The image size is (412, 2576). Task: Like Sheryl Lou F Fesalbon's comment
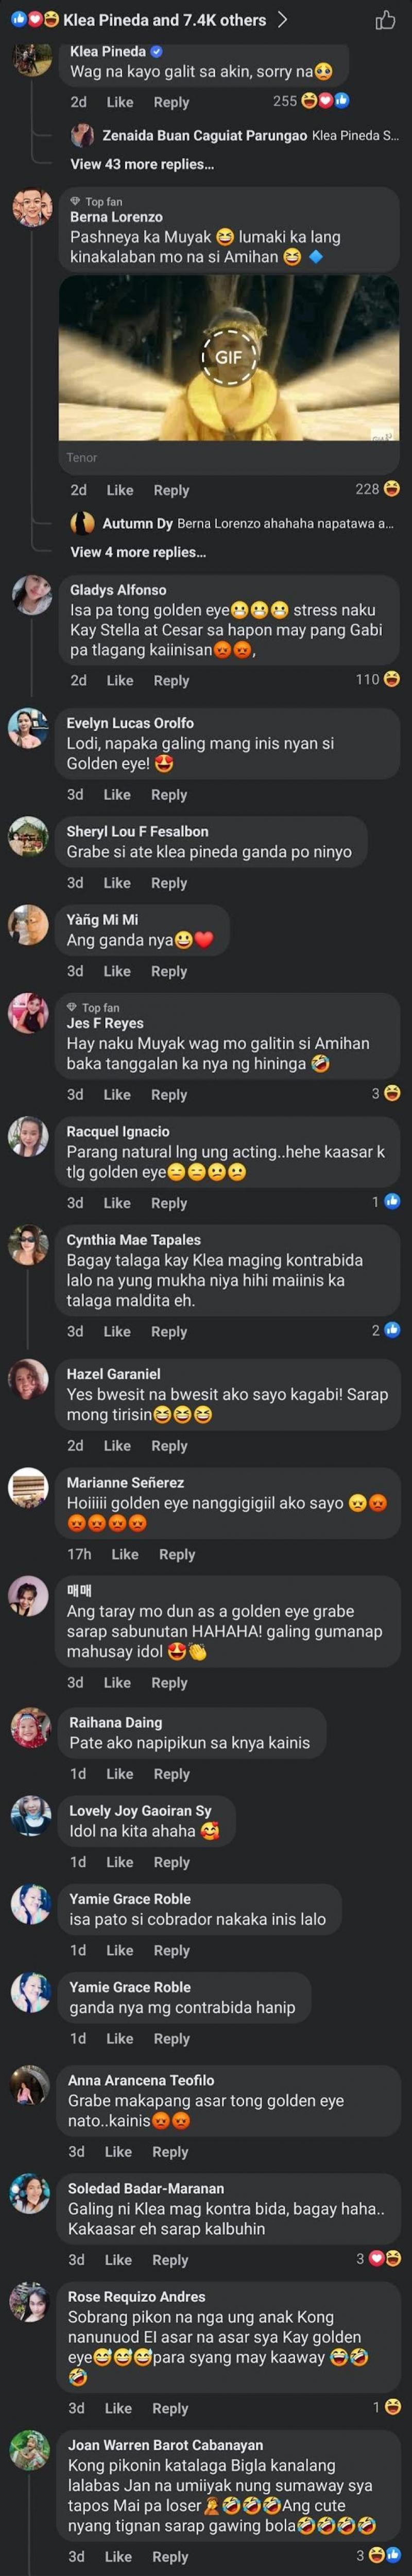click(117, 883)
